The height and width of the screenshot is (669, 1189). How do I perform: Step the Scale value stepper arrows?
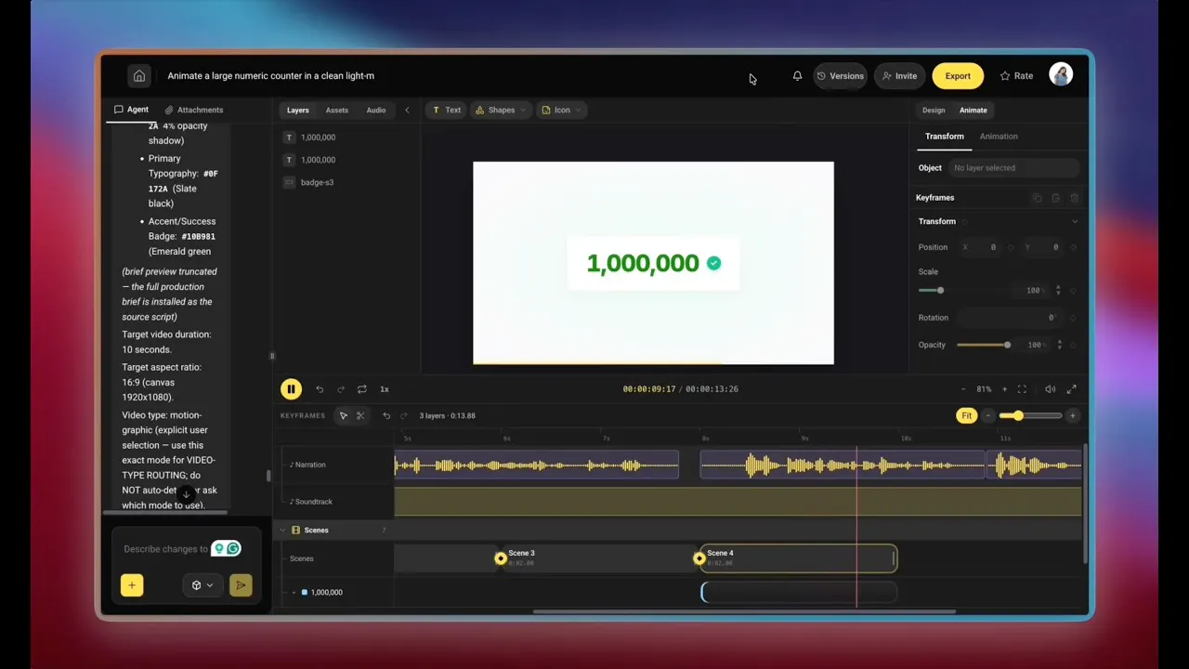(1058, 291)
